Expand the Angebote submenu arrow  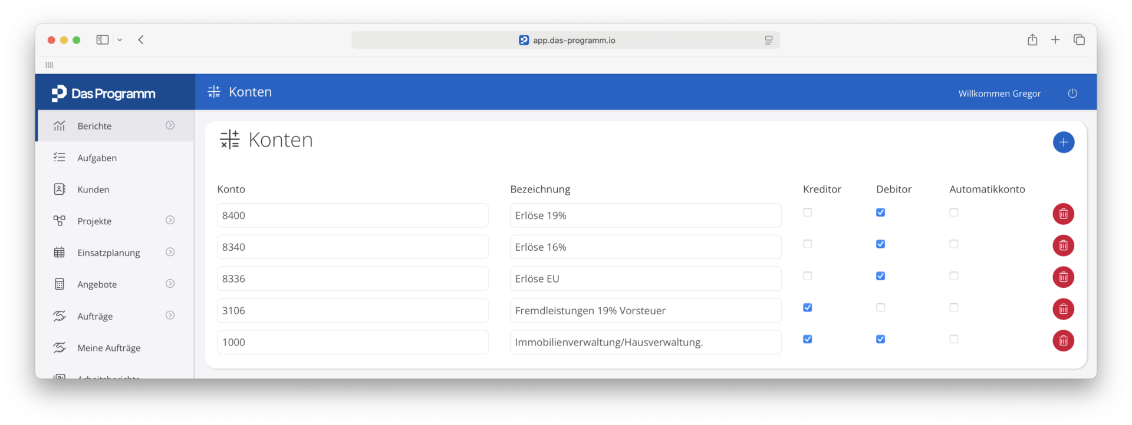coord(170,284)
